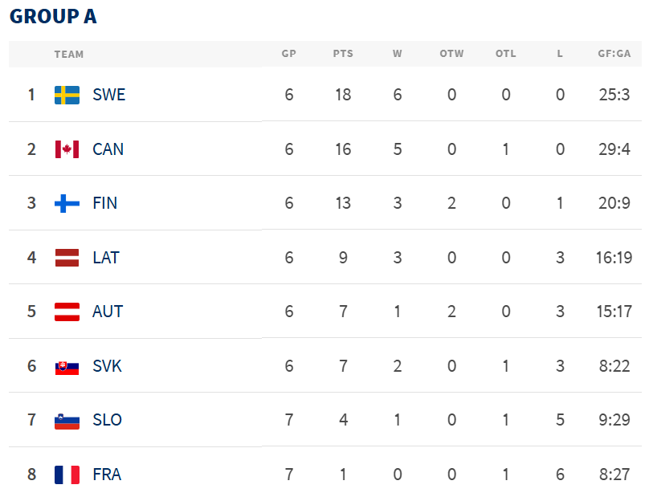The height and width of the screenshot is (497, 649).
Task: Click the Sweden flag icon
Action: [x=67, y=95]
